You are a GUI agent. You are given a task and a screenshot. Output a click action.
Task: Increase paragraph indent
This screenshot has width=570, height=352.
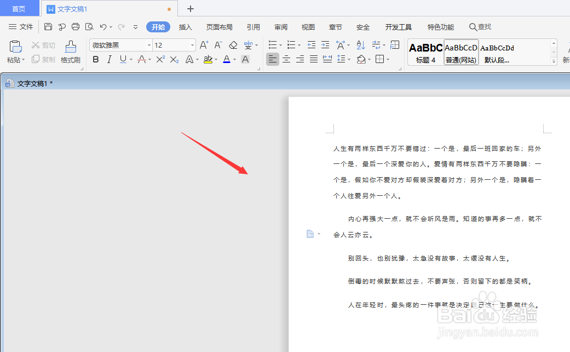[325, 45]
